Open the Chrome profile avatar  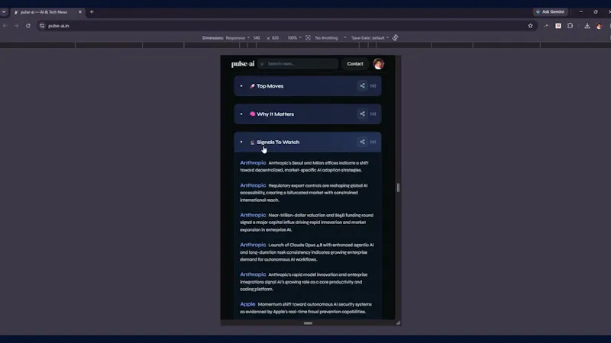(600, 26)
